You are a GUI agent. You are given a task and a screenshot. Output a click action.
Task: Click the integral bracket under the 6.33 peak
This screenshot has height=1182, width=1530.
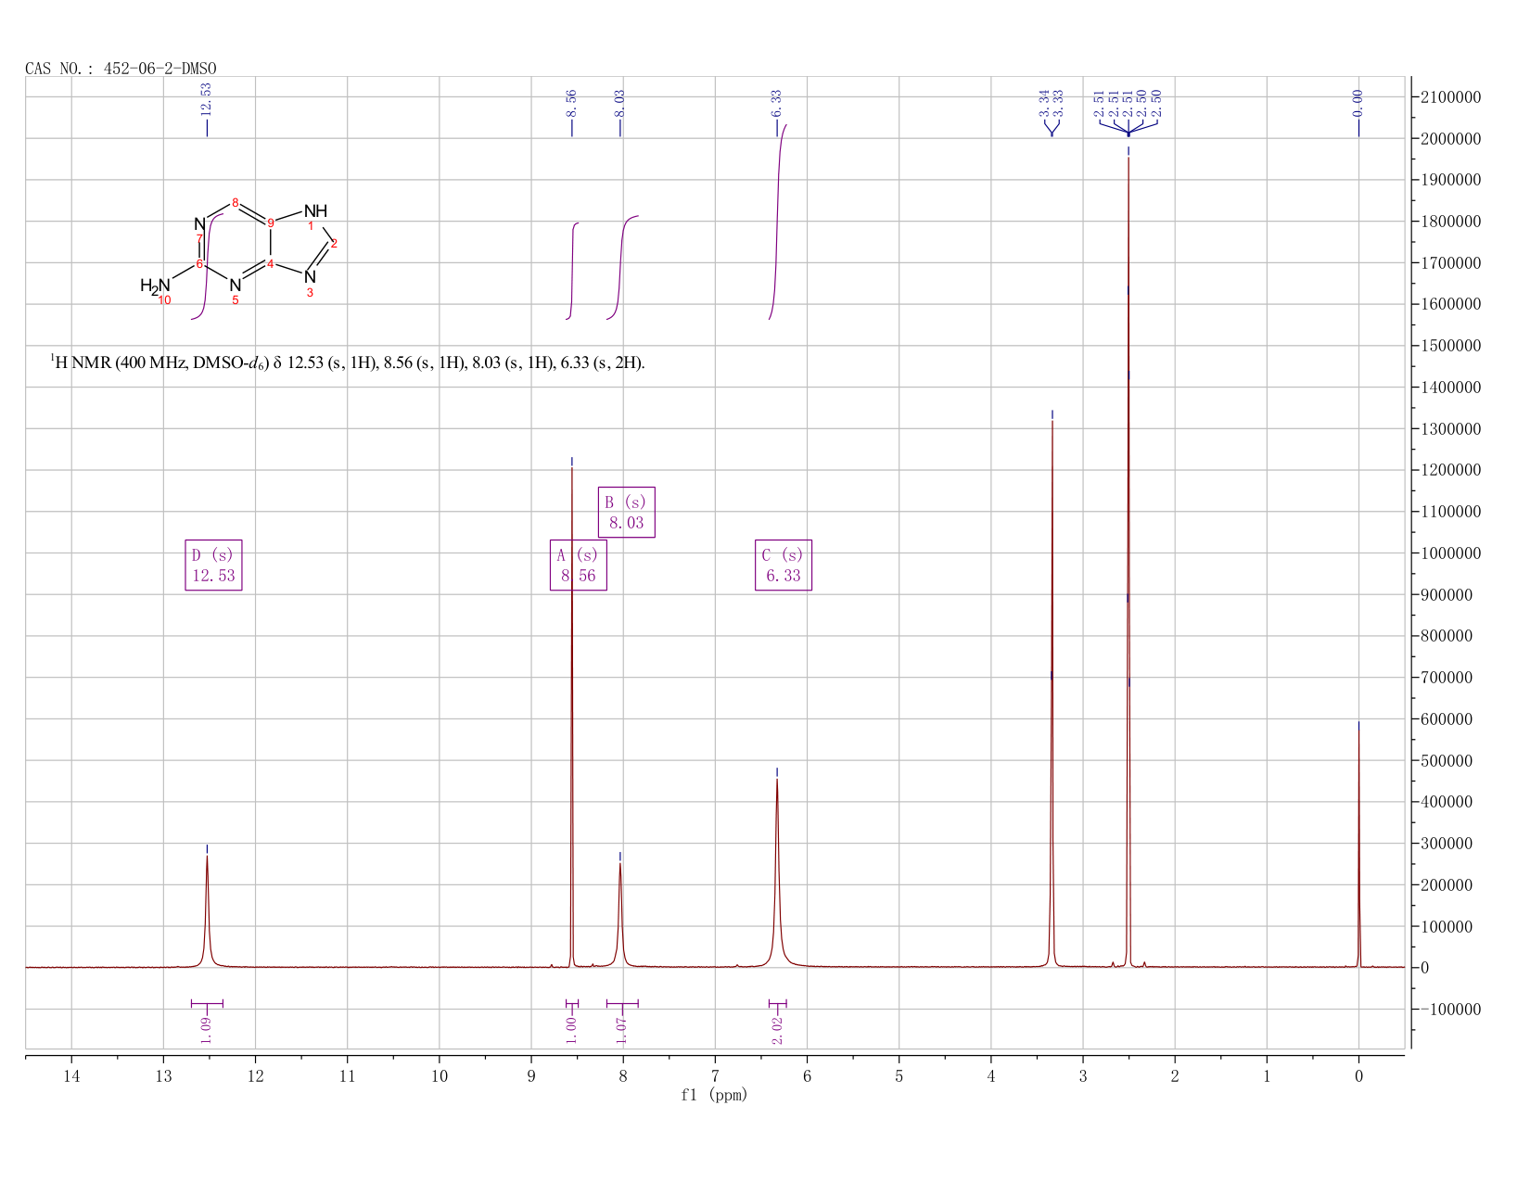[777, 1003]
